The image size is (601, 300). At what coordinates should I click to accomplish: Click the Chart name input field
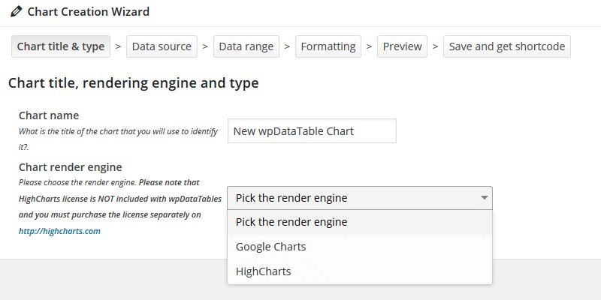click(x=312, y=130)
